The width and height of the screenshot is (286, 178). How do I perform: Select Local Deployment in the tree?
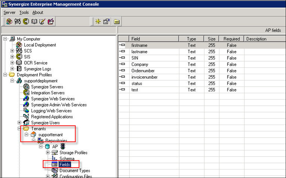pos(40,45)
